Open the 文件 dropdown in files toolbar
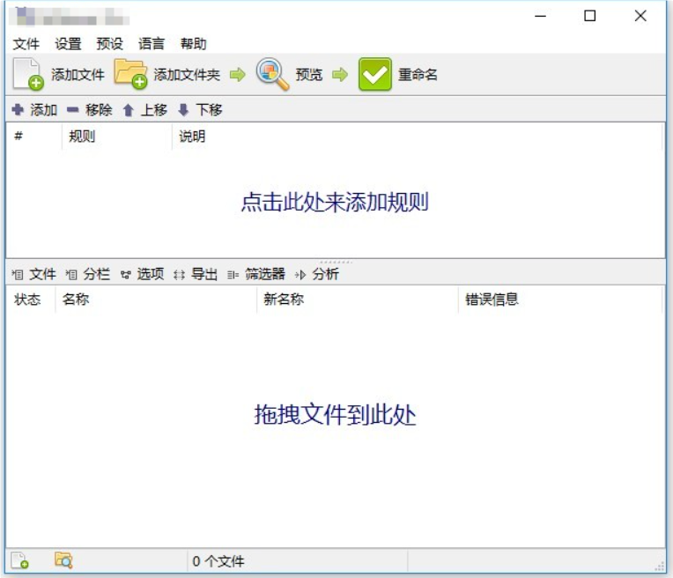 34,274
